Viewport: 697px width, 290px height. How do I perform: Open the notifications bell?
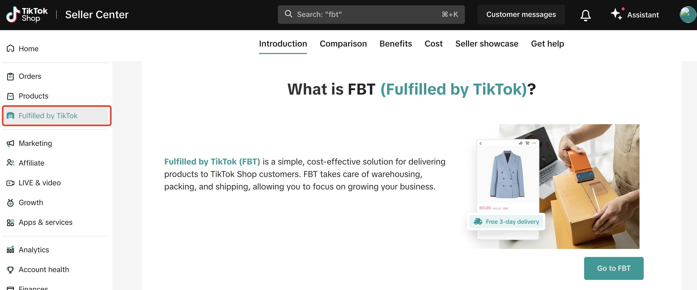[x=585, y=15]
